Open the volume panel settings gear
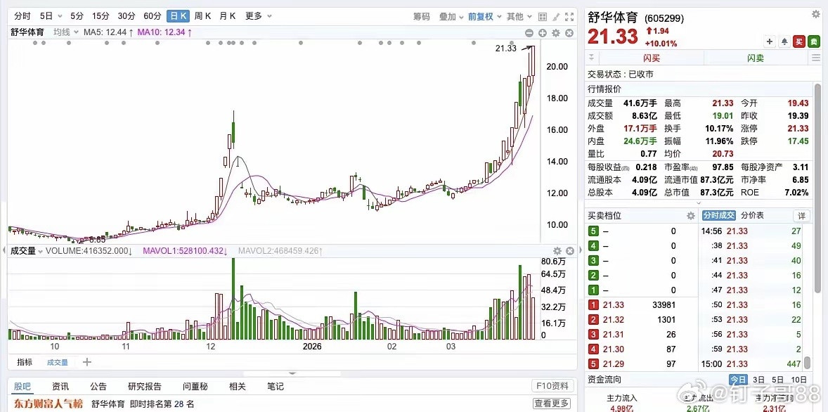 (557, 250)
